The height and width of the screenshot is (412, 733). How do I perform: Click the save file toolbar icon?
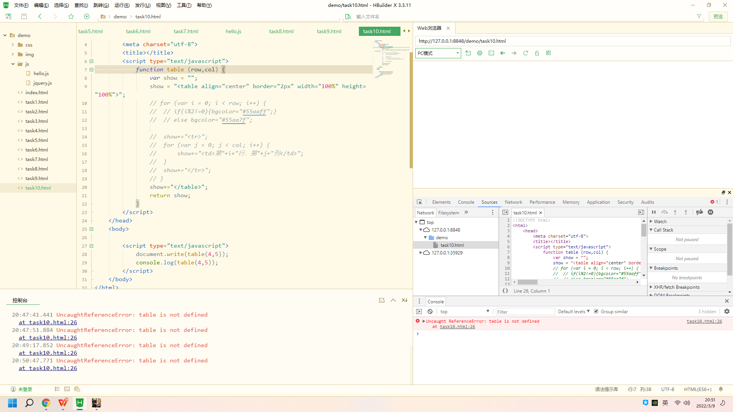(x=24, y=16)
